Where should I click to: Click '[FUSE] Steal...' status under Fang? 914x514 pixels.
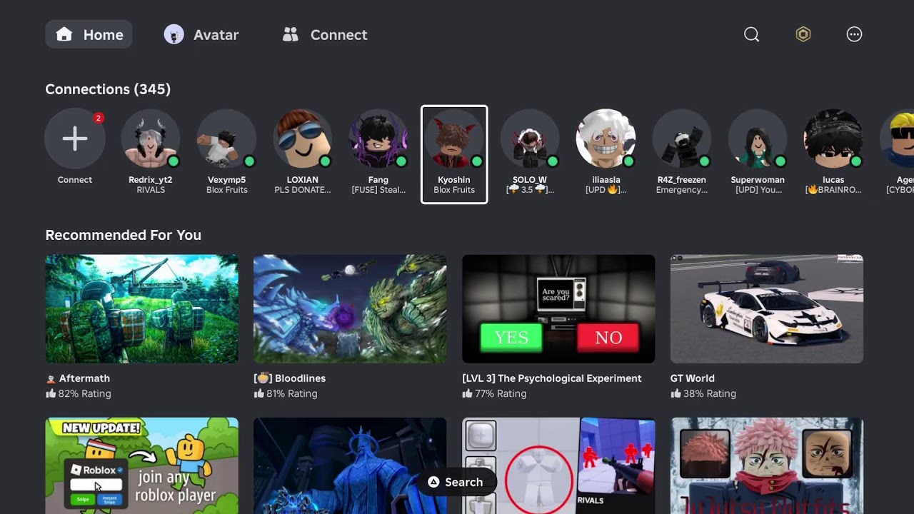point(378,190)
